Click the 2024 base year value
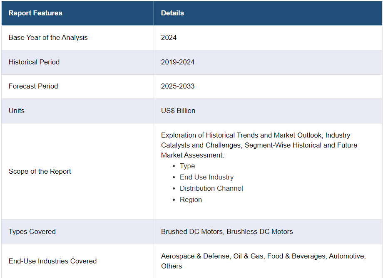This screenshot has height=278, width=383. [x=169, y=37]
